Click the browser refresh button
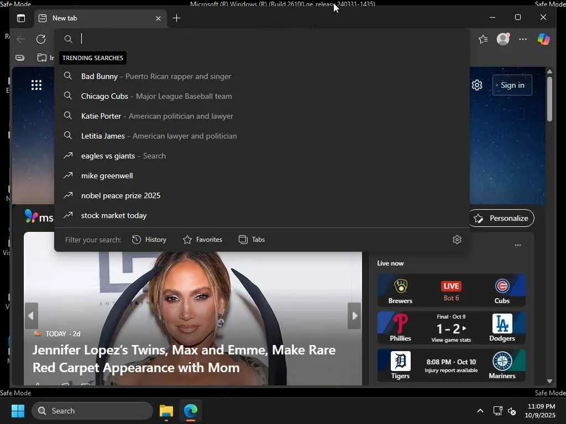The height and width of the screenshot is (424, 566). point(41,39)
